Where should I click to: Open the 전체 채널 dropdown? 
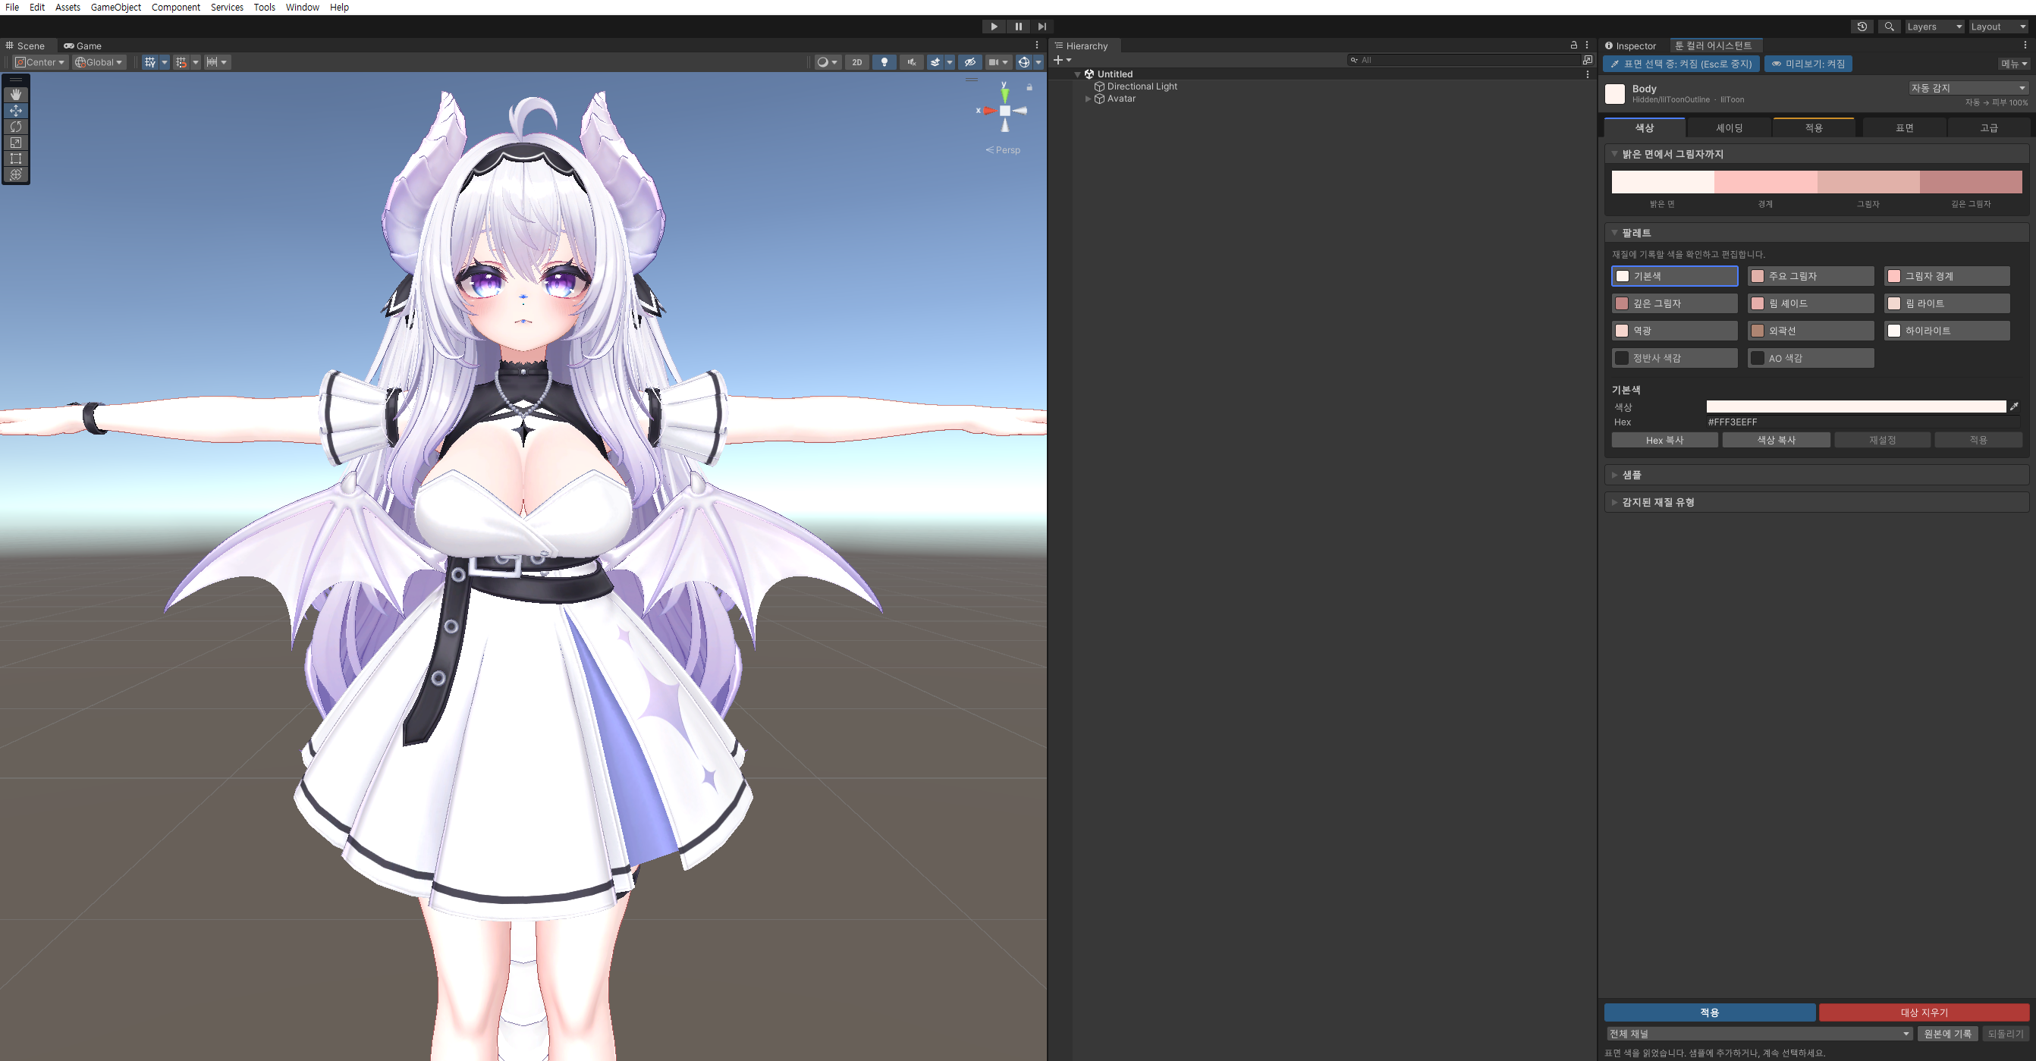[1759, 1034]
